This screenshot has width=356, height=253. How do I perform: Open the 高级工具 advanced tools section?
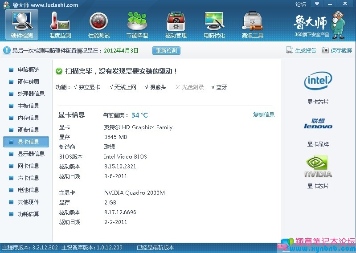[253, 25]
